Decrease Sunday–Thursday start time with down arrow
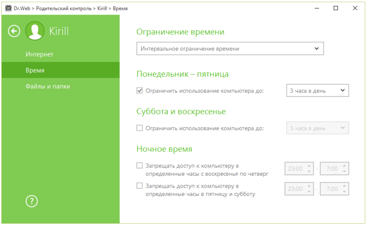This screenshot has width=366, height=225. pyautogui.click(x=309, y=171)
